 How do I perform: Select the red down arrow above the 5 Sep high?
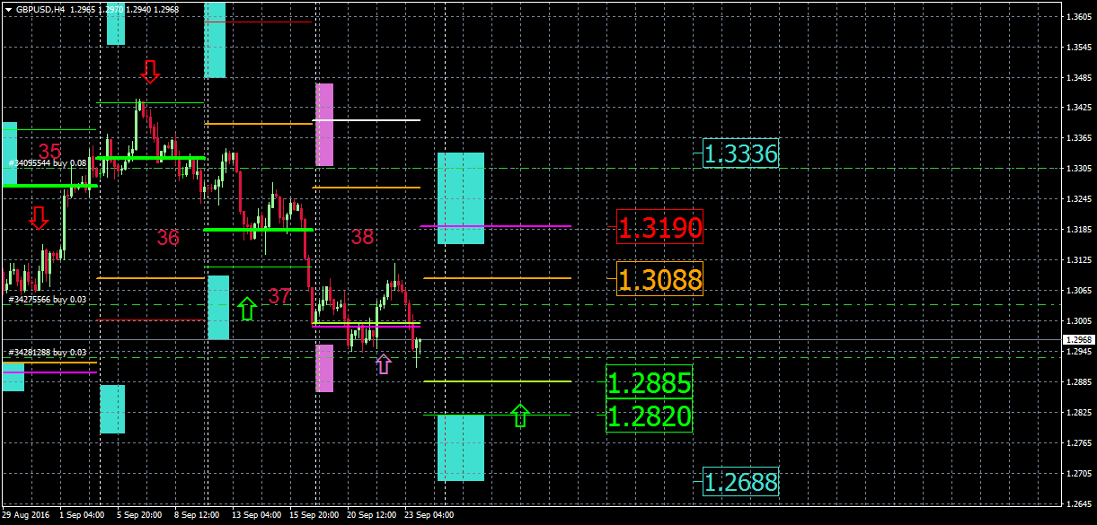(151, 72)
